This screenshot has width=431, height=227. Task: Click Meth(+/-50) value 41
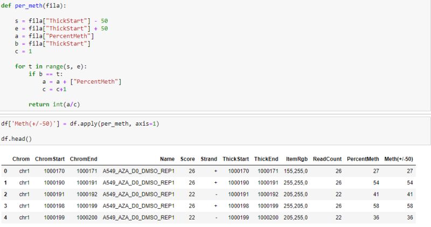pyautogui.click(x=410, y=194)
